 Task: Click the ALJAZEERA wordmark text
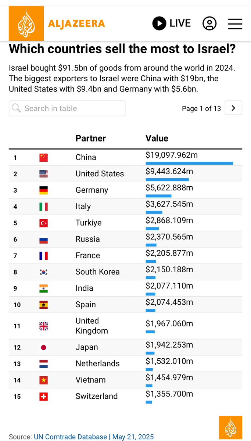coord(76,24)
